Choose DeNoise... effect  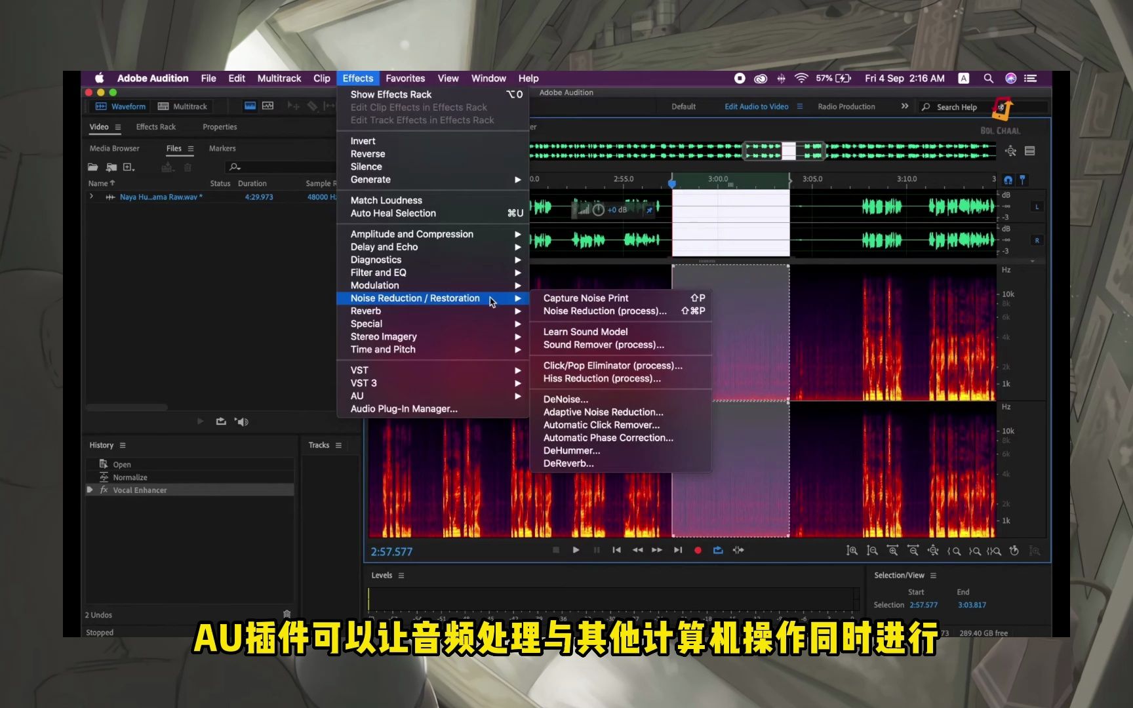pyautogui.click(x=621, y=399)
